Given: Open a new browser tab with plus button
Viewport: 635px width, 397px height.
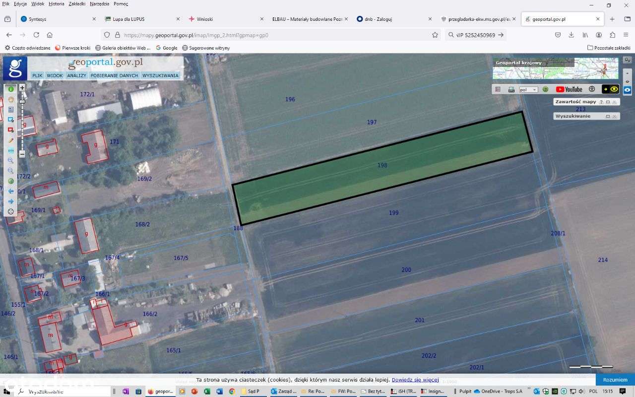Looking at the screenshot, I should click(x=612, y=19).
